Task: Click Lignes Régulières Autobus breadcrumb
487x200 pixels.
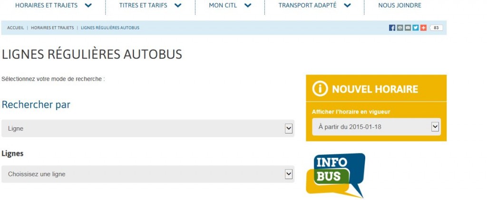Action: [x=110, y=28]
